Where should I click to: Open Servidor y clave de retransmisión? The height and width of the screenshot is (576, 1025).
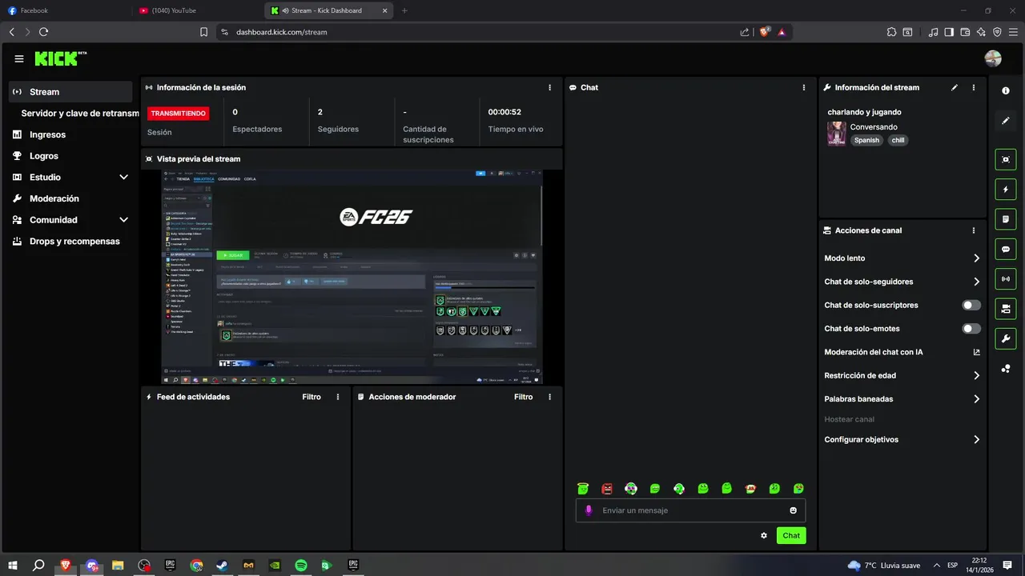coord(80,114)
